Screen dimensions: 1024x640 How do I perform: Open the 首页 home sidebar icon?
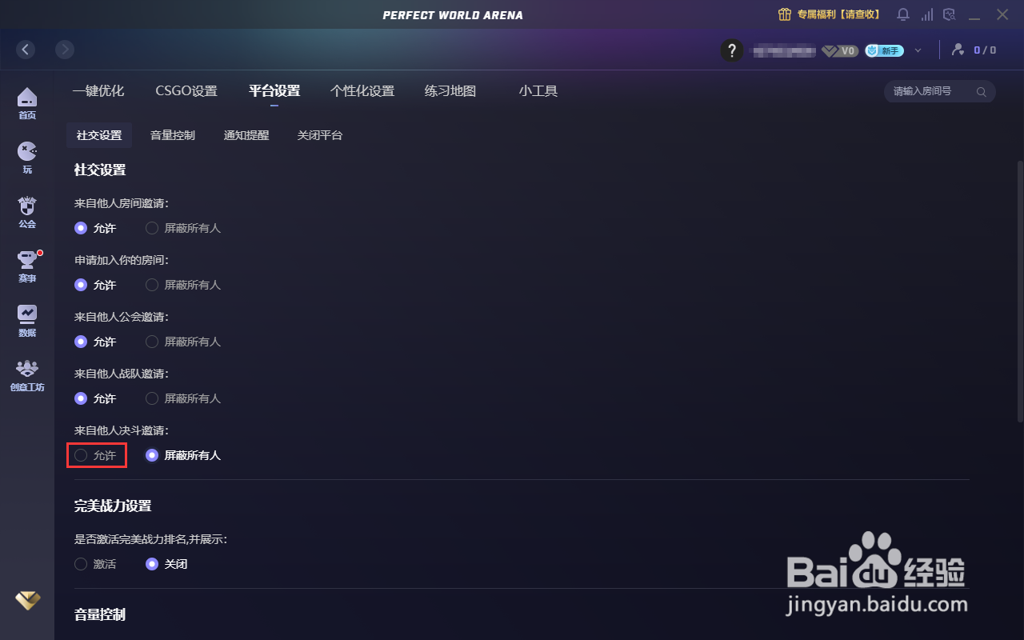(27, 103)
